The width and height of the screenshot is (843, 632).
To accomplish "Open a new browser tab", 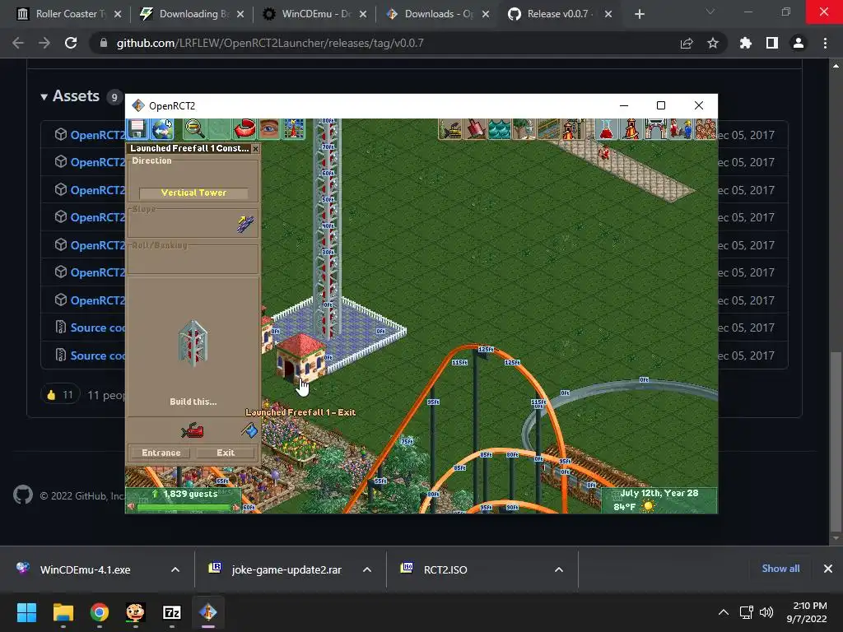I will tap(639, 14).
